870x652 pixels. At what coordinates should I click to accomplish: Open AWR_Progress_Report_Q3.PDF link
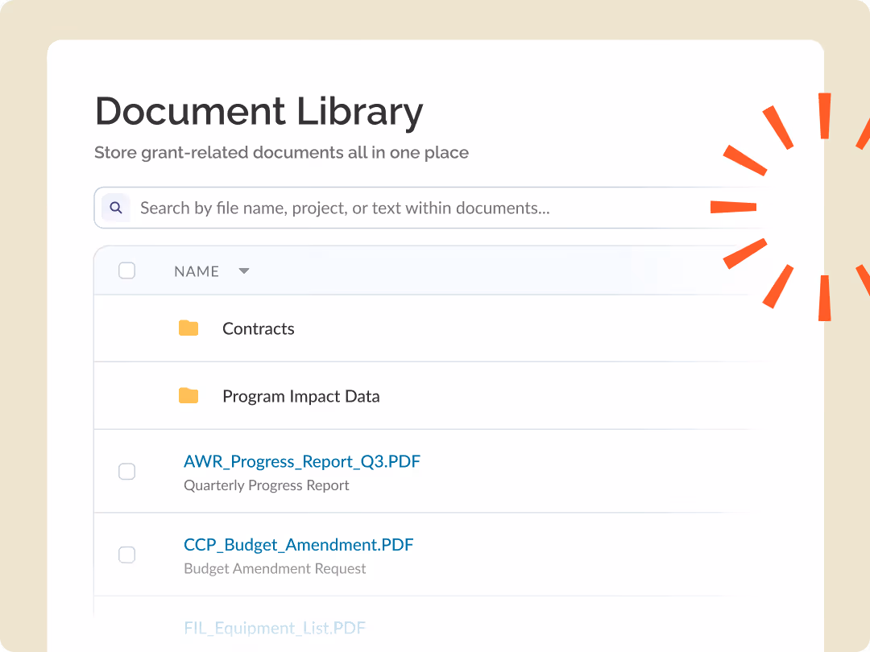click(302, 461)
